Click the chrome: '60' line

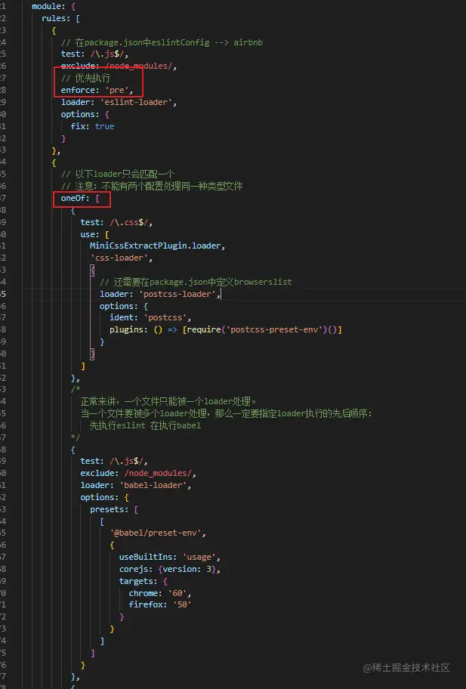pos(160,594)
